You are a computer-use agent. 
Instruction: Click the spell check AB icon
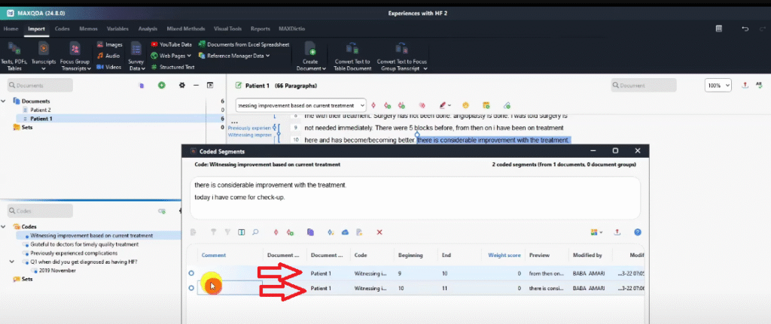[758, 86]
